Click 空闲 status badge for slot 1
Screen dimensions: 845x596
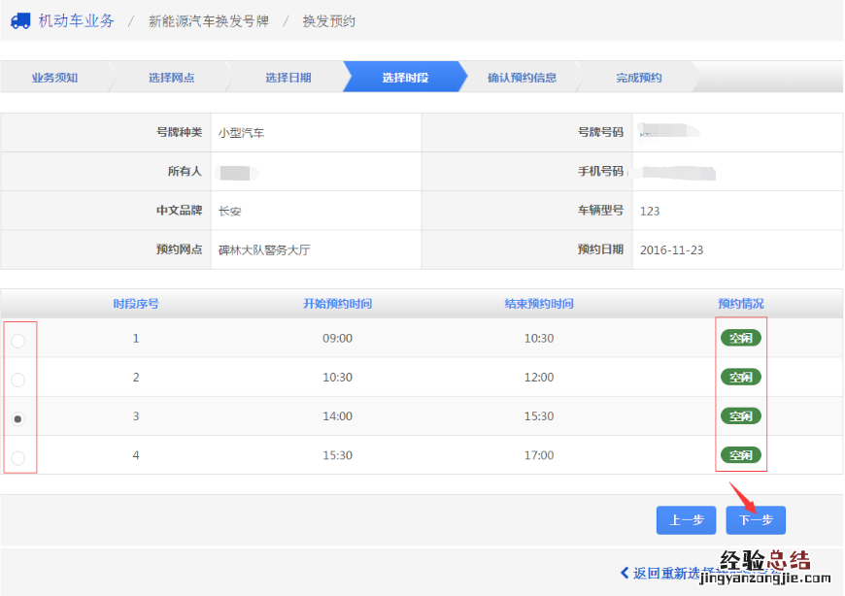pyautogui.click(x=740, y=338)
